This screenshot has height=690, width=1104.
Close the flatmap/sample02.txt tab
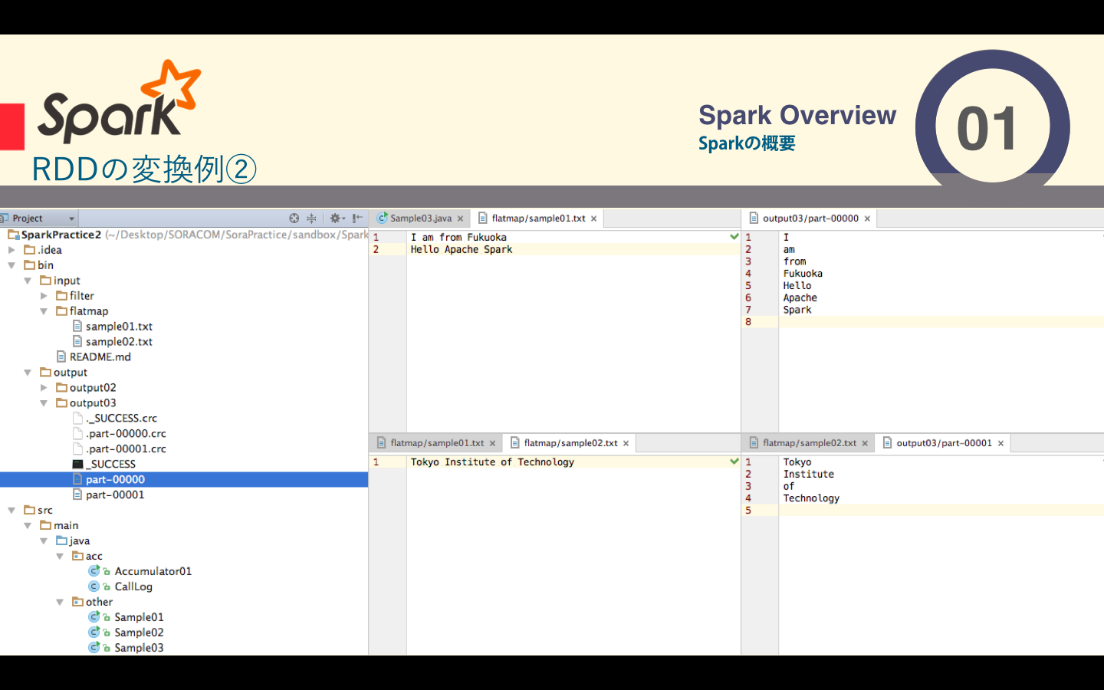coord(626,442)
